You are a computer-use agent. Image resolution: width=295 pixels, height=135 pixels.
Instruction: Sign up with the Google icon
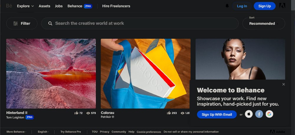269,114
